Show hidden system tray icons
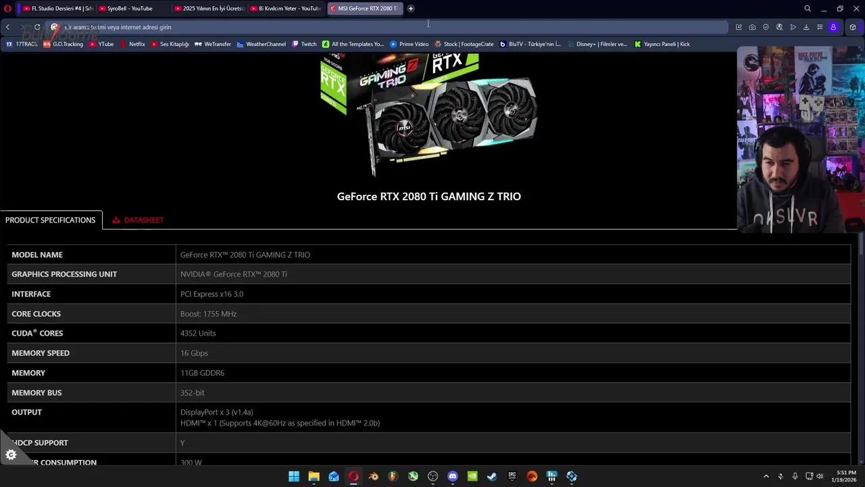The image size is (865, 487). click(x=766, y=476)
